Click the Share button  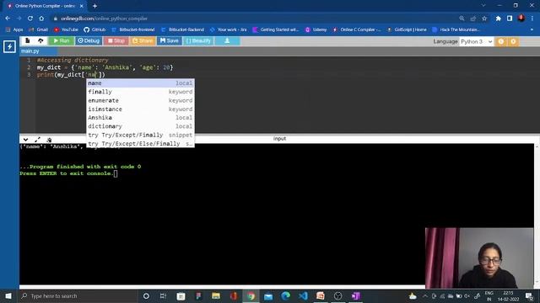[x=143, y=41]
